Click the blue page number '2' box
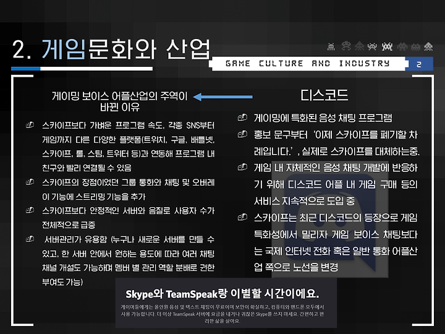The height and width of the screenshot is (334, 445). (x=419, y=64)
